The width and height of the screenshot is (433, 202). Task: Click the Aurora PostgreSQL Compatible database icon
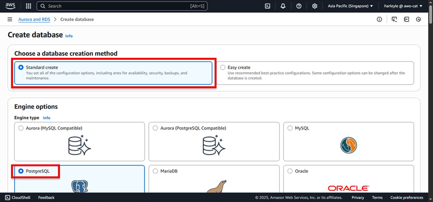(x=214, y=145)
